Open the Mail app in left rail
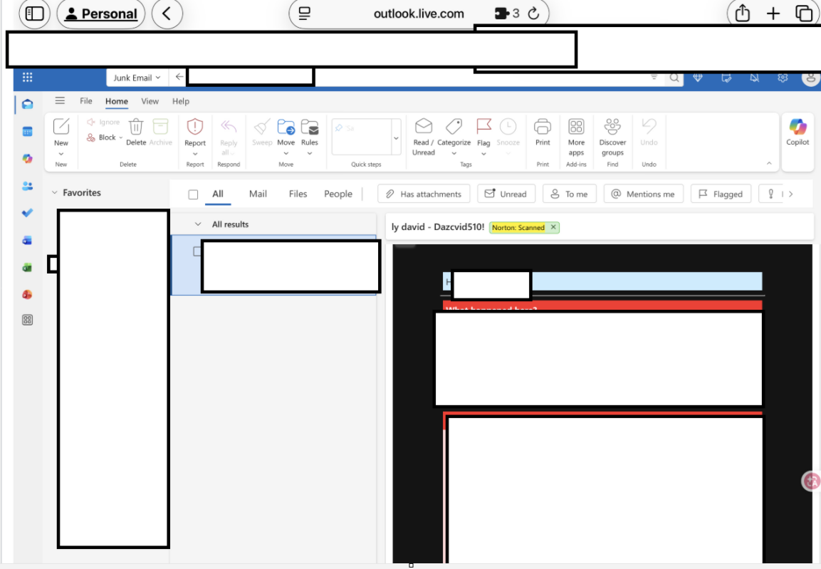This screenshot has height=569, width=821. 27,104
